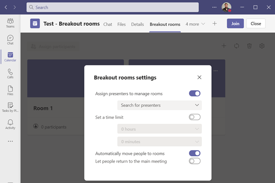Toggle Assign presenters to manage rooms
Viewport: 275px width, 183px height.
coord(195,93)
